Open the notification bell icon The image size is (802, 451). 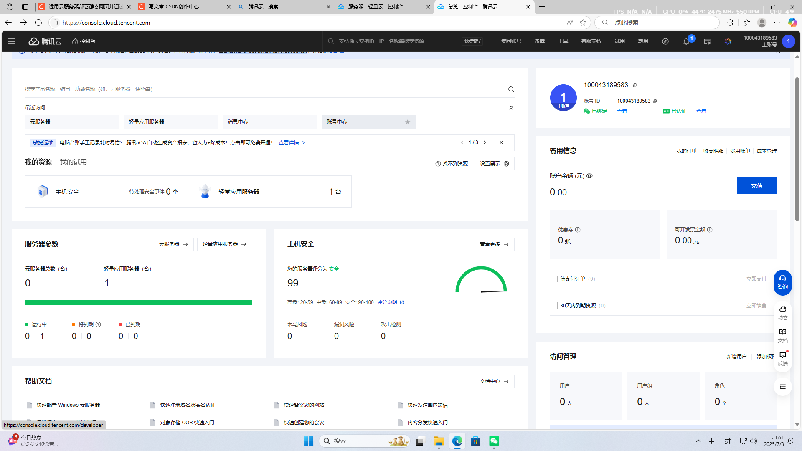(x=686, y=41)
